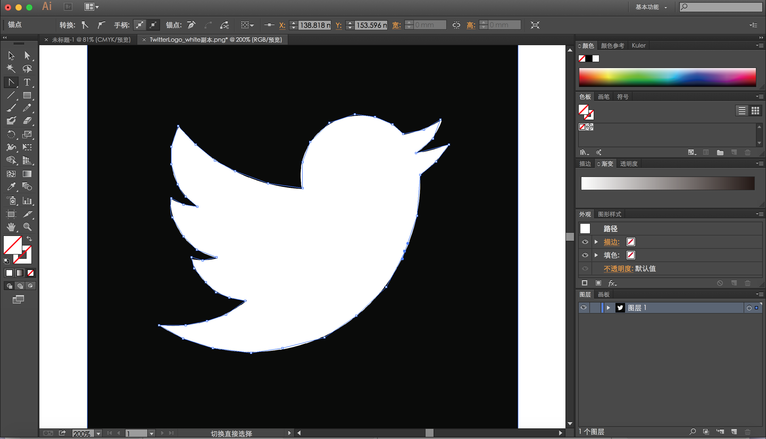Toggle visibility of 描边 stroke attribute

(585, 242)
